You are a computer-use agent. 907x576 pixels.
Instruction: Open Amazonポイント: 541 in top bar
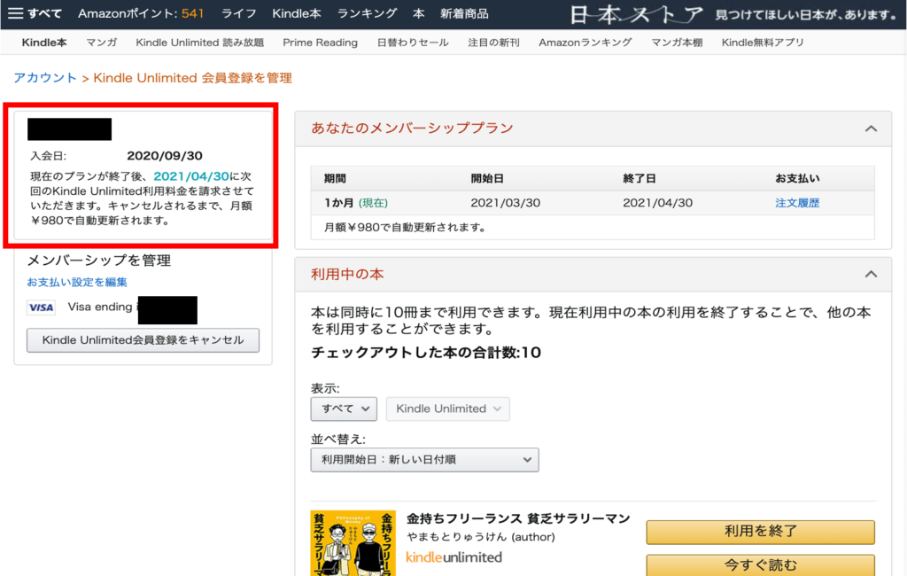[141, 13]
